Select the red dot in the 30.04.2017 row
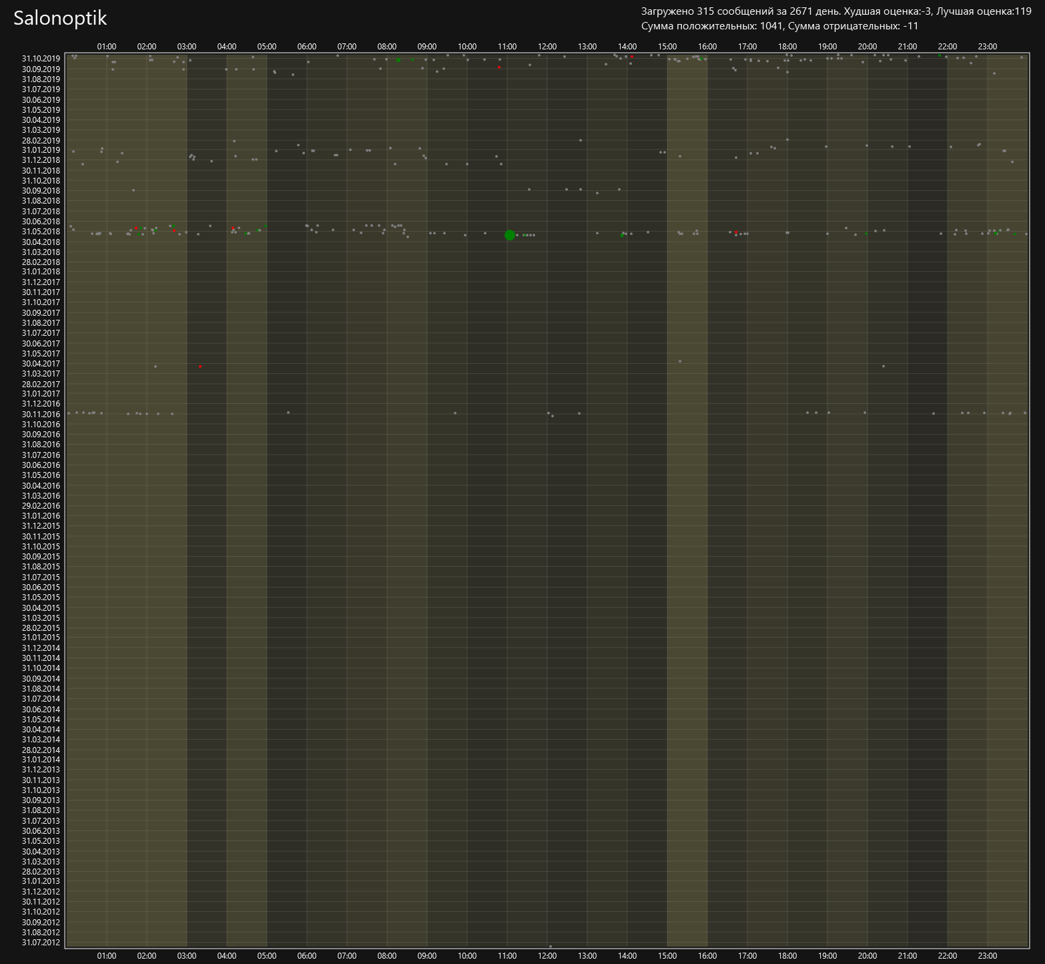This screenshot has height=964, width=1045. coord(200,367)
